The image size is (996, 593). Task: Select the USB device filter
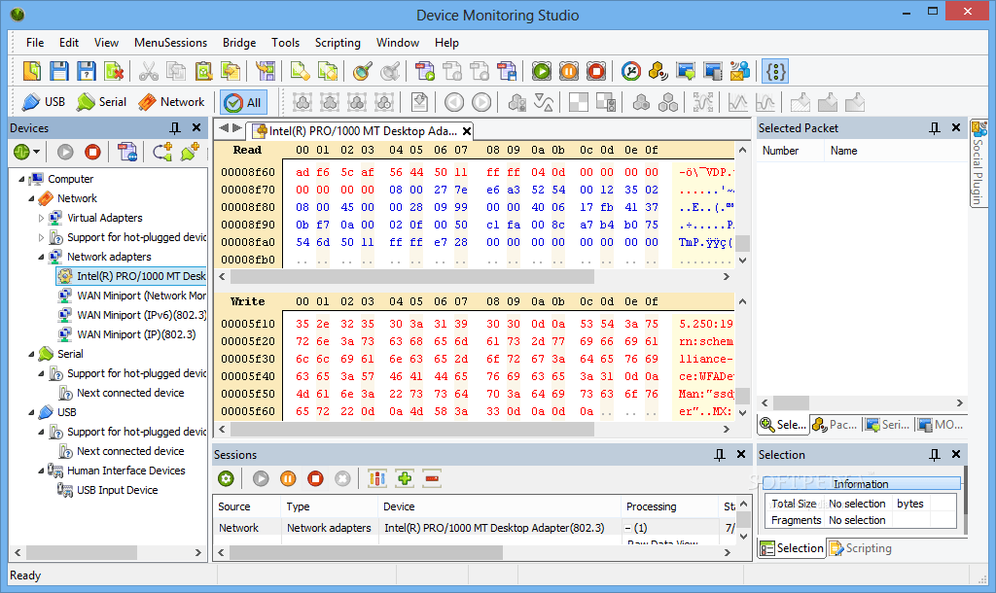click(43, 102)
